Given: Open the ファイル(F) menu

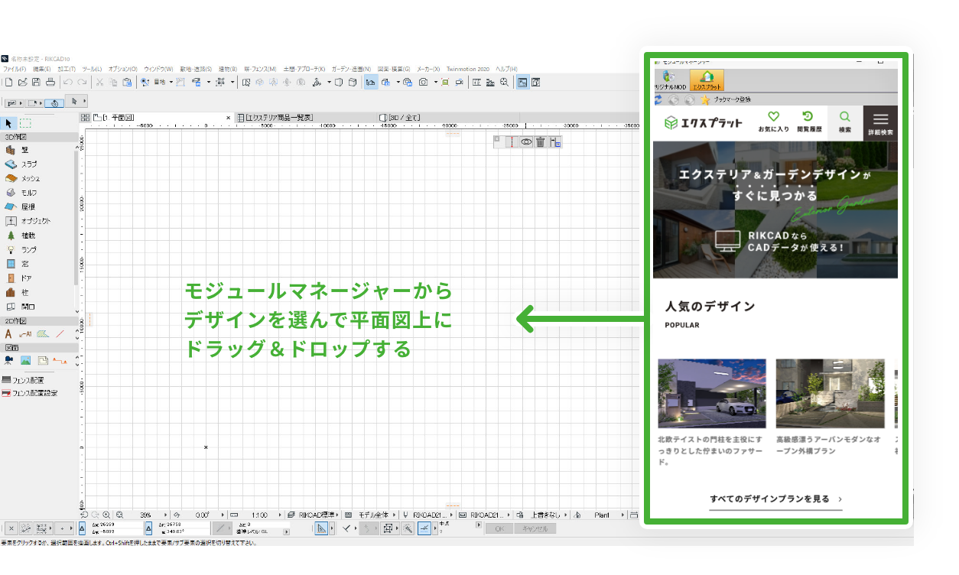Looking at the screenshot, I should [x=15, y=69].
